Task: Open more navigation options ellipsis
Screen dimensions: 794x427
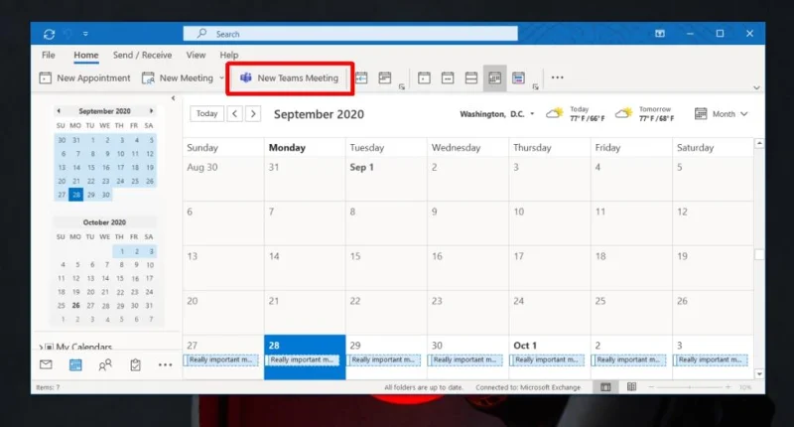Action: (x=165, y=364)
